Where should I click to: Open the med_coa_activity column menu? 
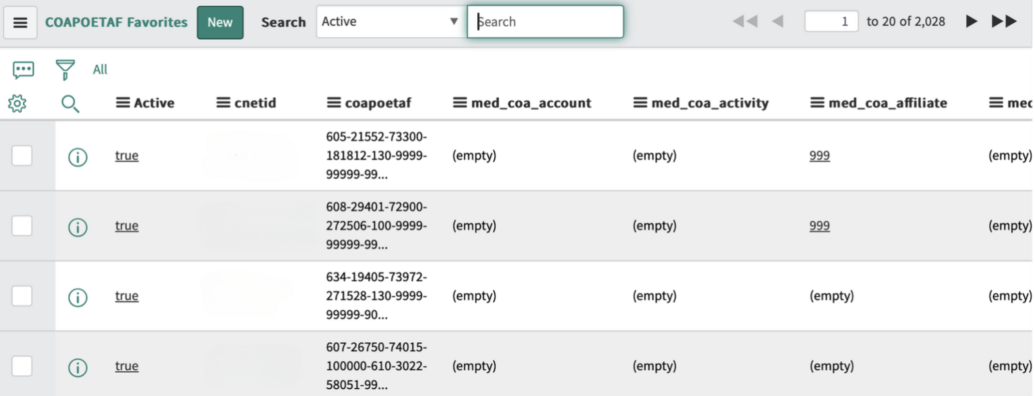640,103
